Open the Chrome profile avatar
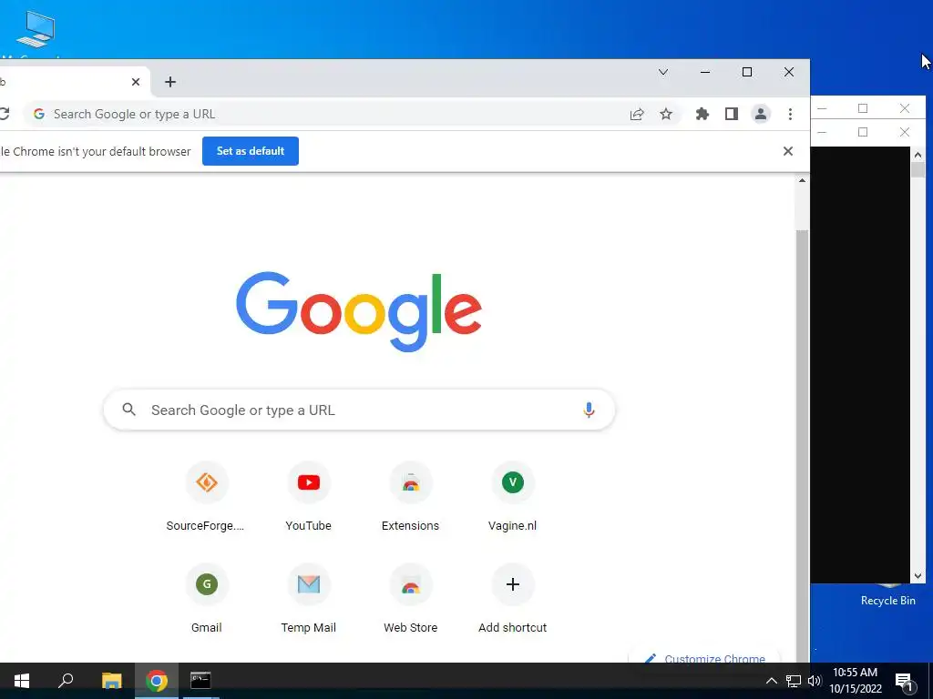The image size is (933, 699). (761, 114)
